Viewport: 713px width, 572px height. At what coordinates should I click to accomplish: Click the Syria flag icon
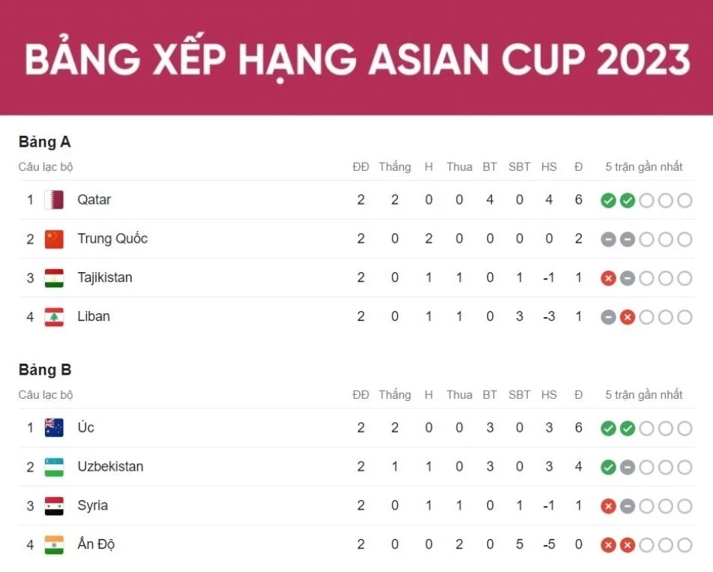[54, 506]
